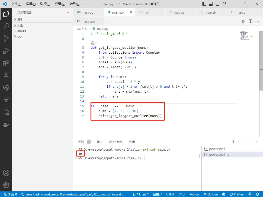Switch to the main.sh tab
The image size is (263, 197).
pyautogui.click(x=212, y=12)
